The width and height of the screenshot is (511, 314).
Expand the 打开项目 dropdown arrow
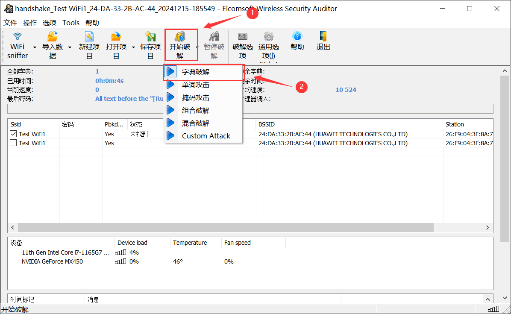point(132,47)
